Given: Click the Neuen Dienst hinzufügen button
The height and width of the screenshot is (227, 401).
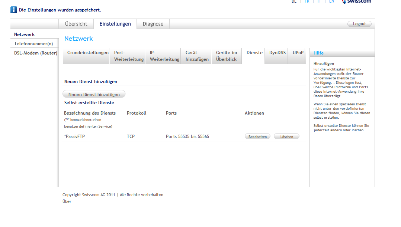Looking at the screenshot, I should [94, 94].
